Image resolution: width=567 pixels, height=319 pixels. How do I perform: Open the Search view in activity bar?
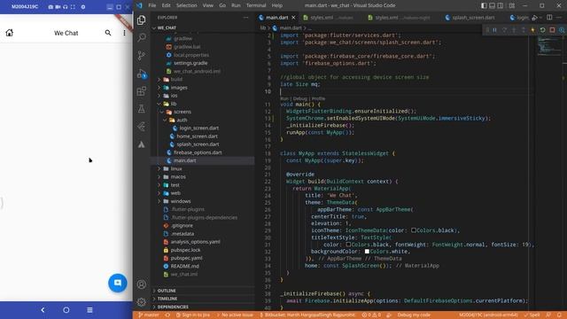pyautogui.click(x=142, y=37)
